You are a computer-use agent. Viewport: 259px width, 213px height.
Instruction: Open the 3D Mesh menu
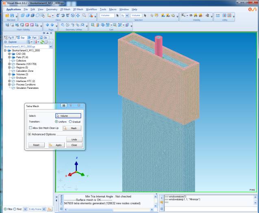78,9
